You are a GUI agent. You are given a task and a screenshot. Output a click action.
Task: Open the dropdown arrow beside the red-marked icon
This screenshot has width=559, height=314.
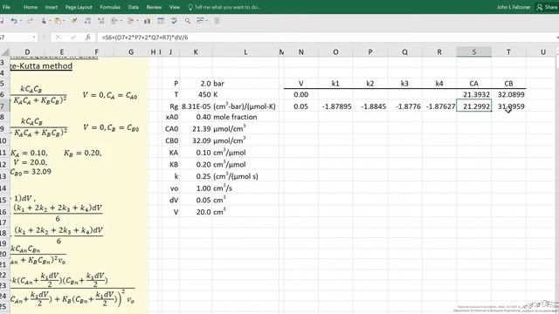click(x=138, y=21)
